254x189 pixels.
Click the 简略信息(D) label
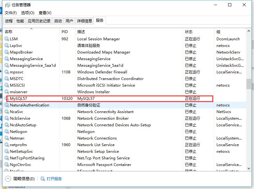pyautogui.click(x=24, y=179)
